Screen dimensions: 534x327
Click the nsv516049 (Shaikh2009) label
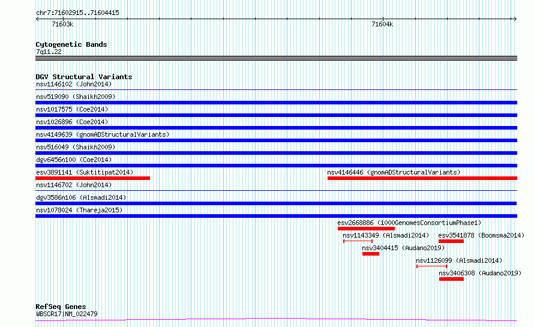tap(76, 147)
